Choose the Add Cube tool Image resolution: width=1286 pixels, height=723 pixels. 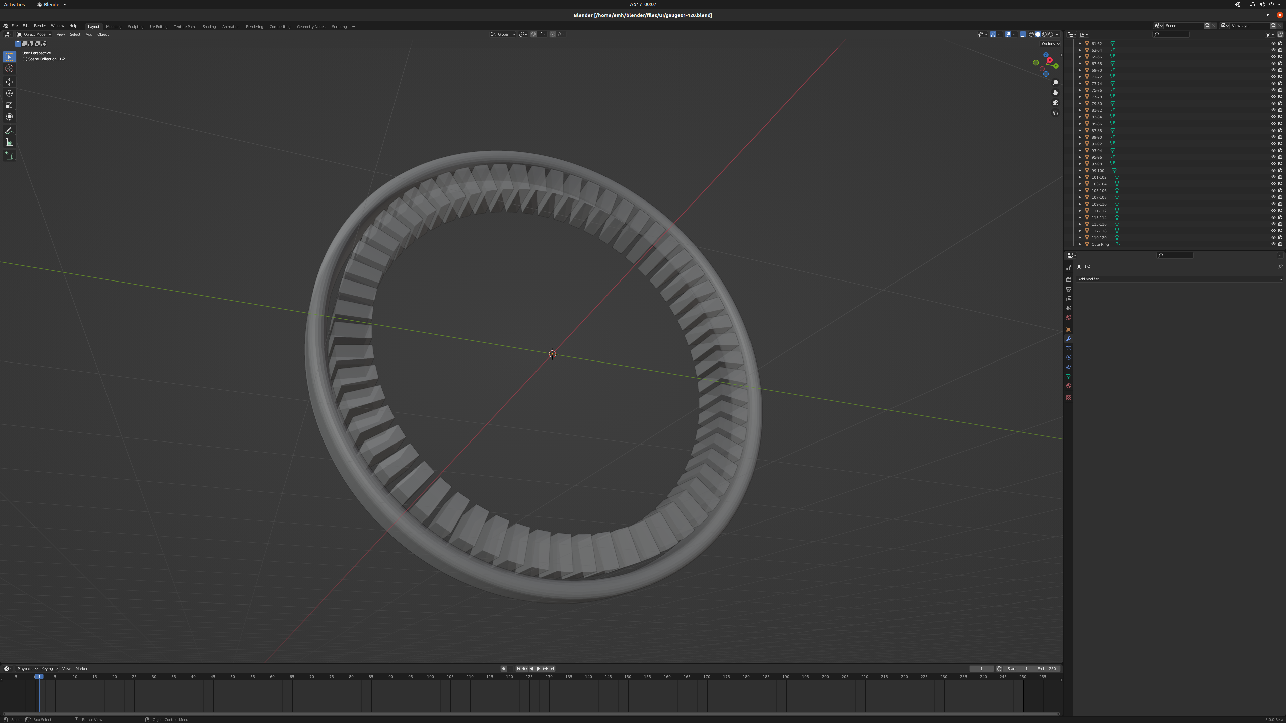(9, 156)
